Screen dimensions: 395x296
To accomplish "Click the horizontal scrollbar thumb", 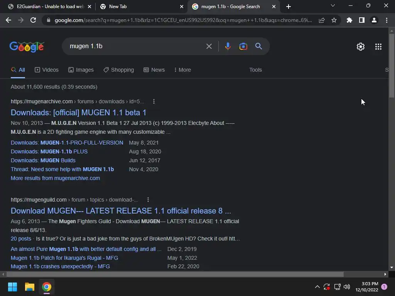I will pos(175,274).
